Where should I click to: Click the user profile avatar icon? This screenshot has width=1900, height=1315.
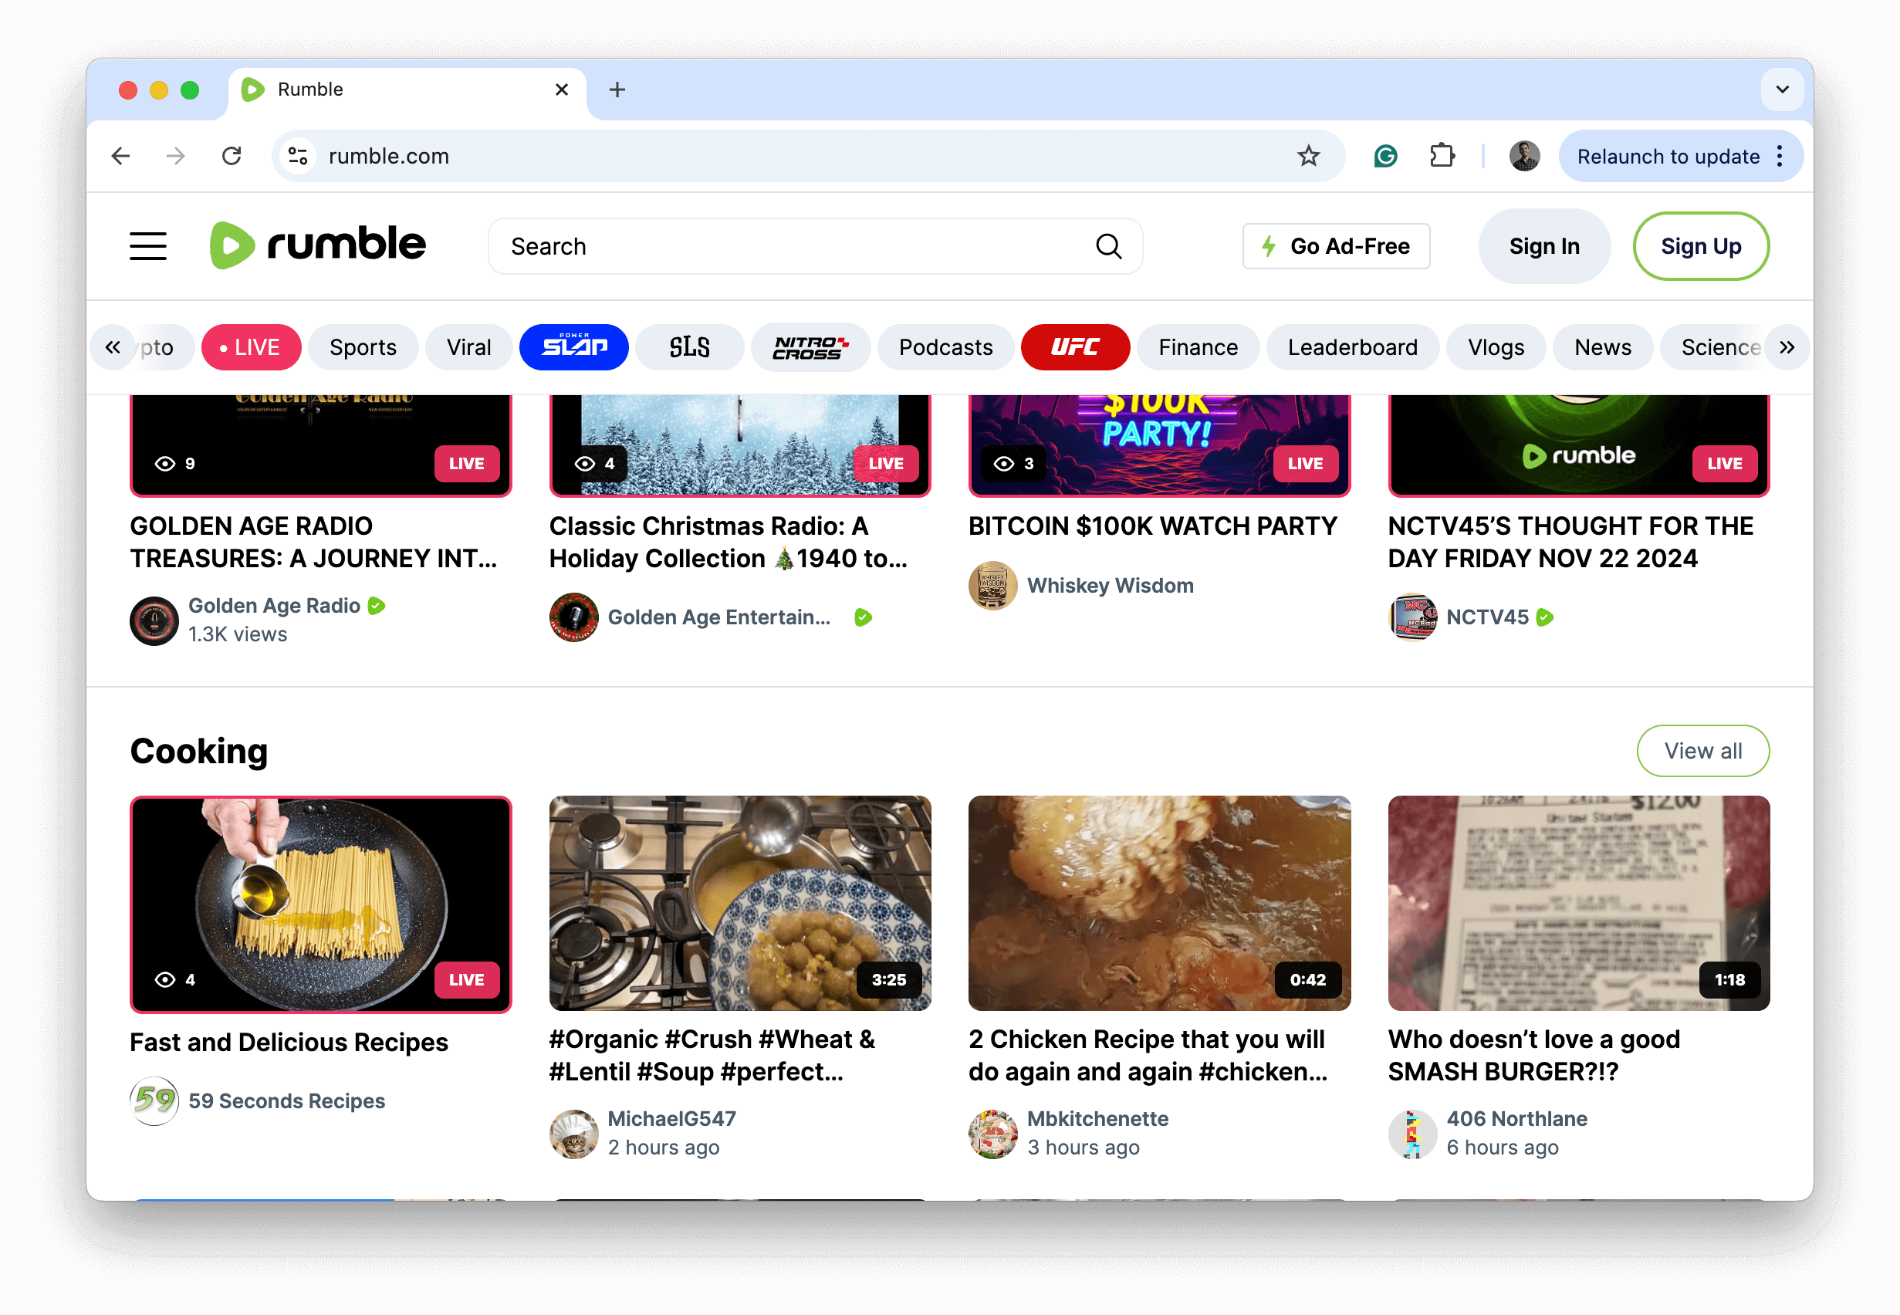coord(1526,156)
